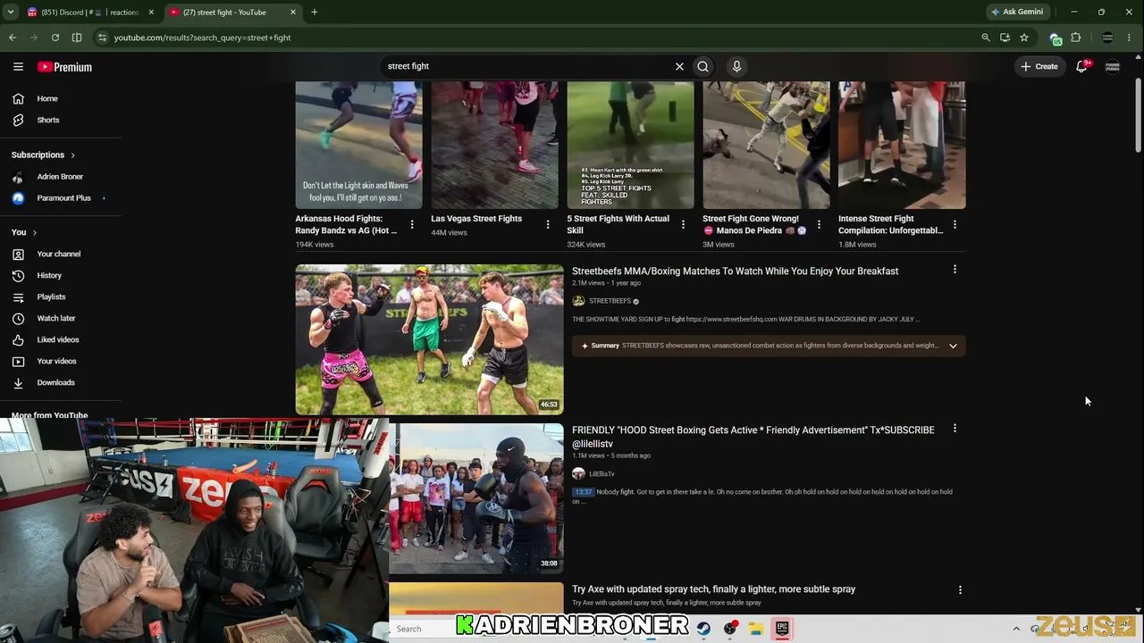Open options for Arkansas Hood Fights short
Screen dimensions: 1144x643
[412, 224]
